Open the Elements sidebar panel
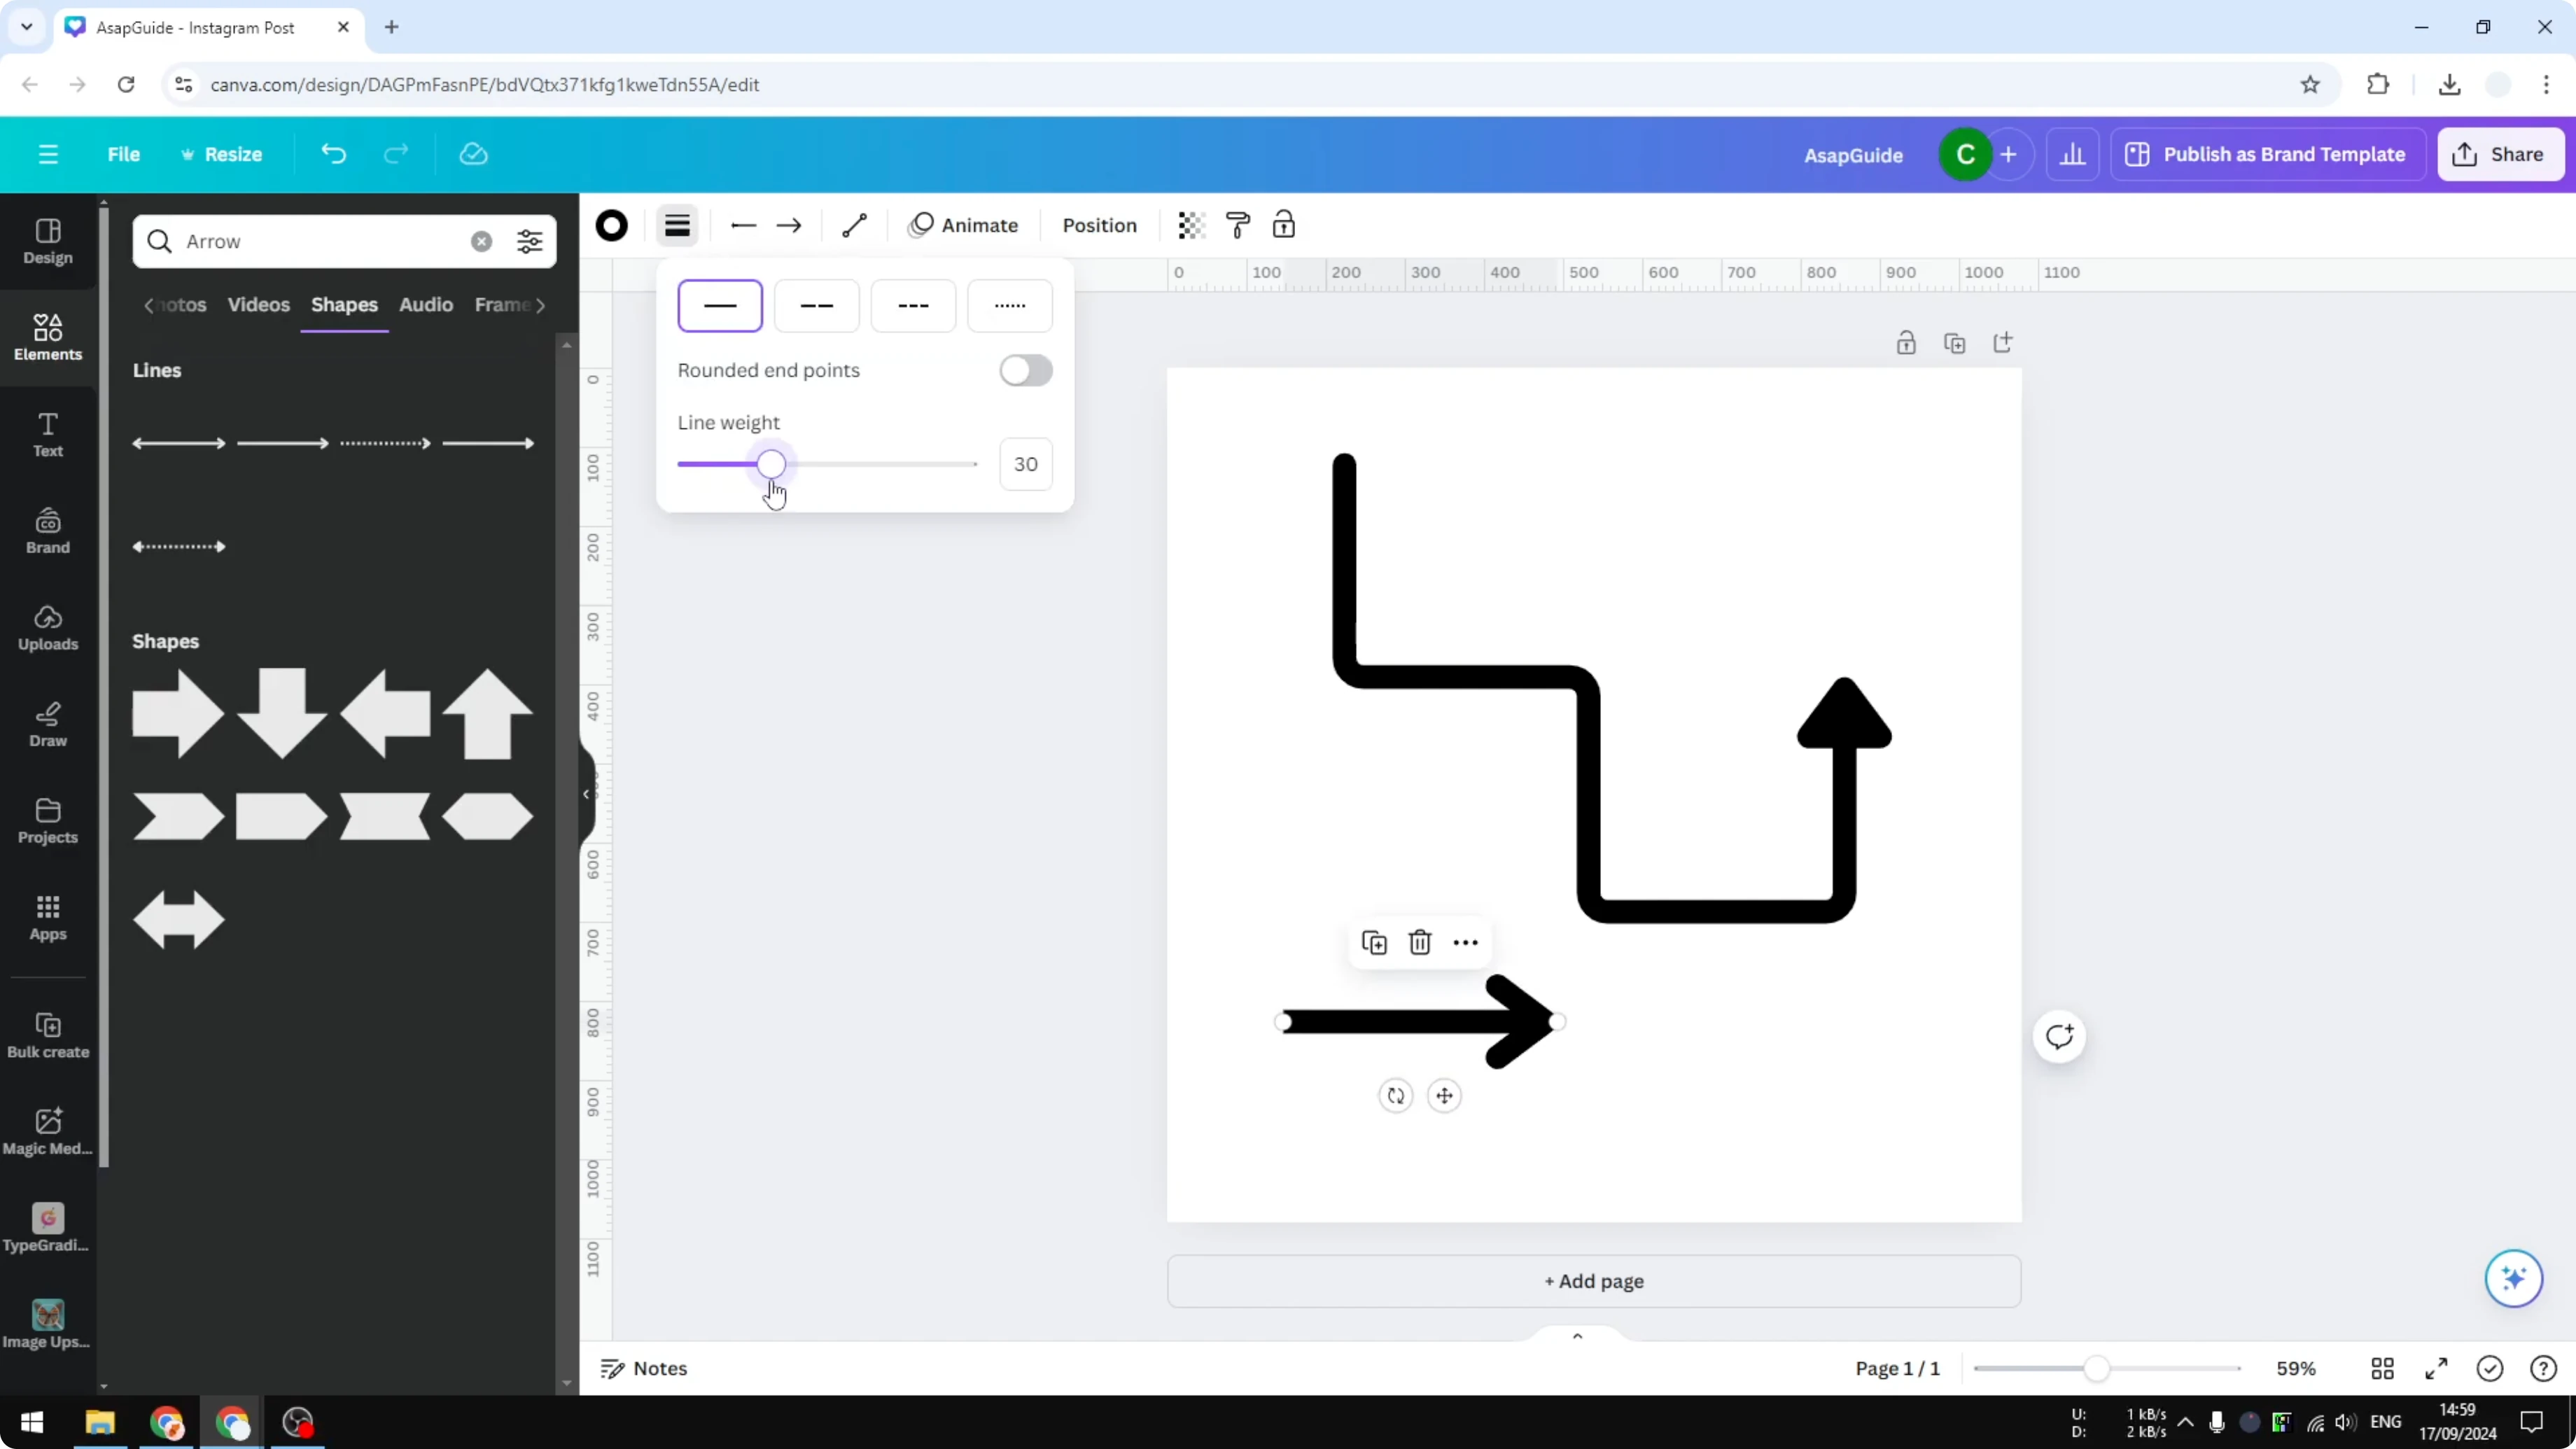 [x=48, y=337]
